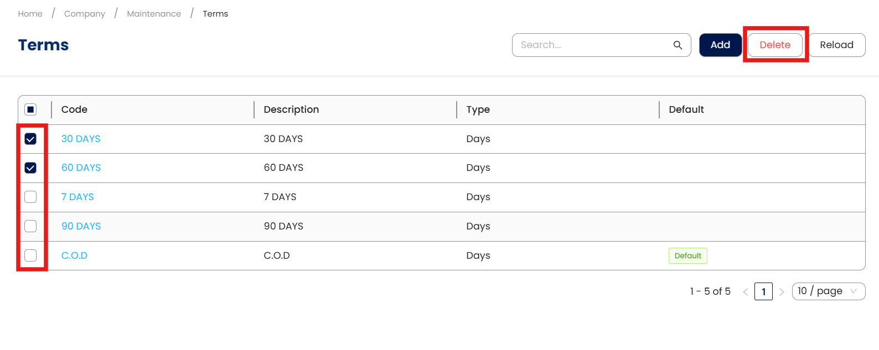Go to next page arrow

click(x=782, y=292)
